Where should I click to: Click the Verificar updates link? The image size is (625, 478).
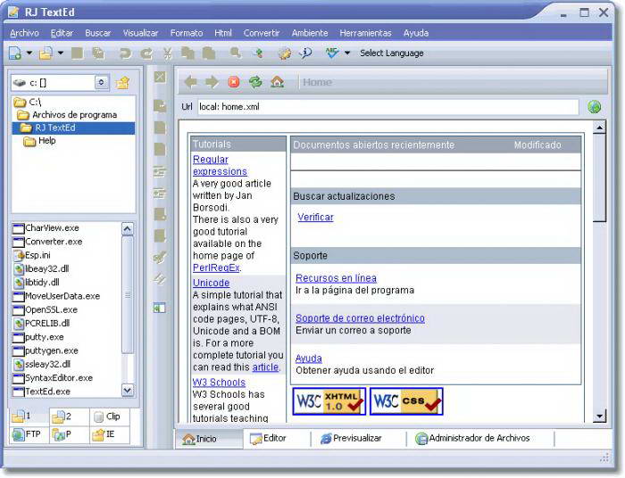pos(315,218)
